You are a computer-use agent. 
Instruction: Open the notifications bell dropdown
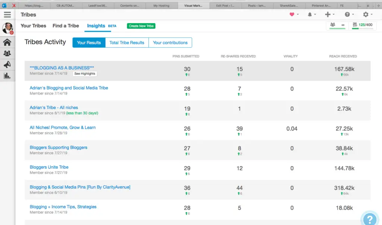[311, 15]
